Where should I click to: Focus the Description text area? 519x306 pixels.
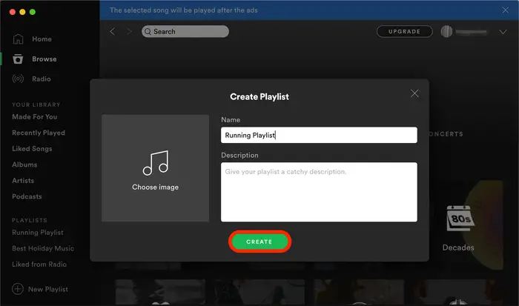click(x=319, y=192)
